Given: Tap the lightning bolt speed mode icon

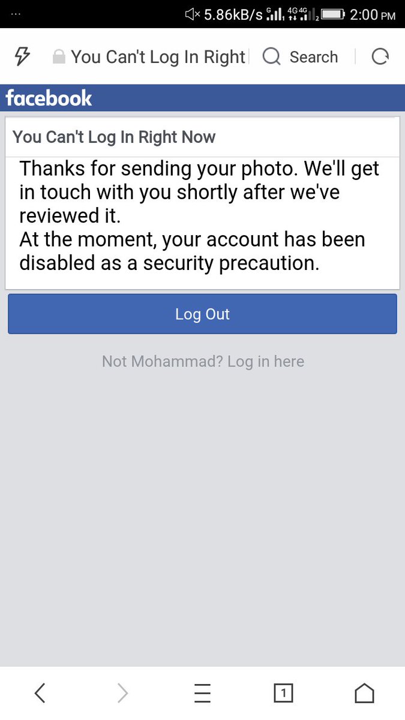Looking at the screenshot, I should pos(22,57).
